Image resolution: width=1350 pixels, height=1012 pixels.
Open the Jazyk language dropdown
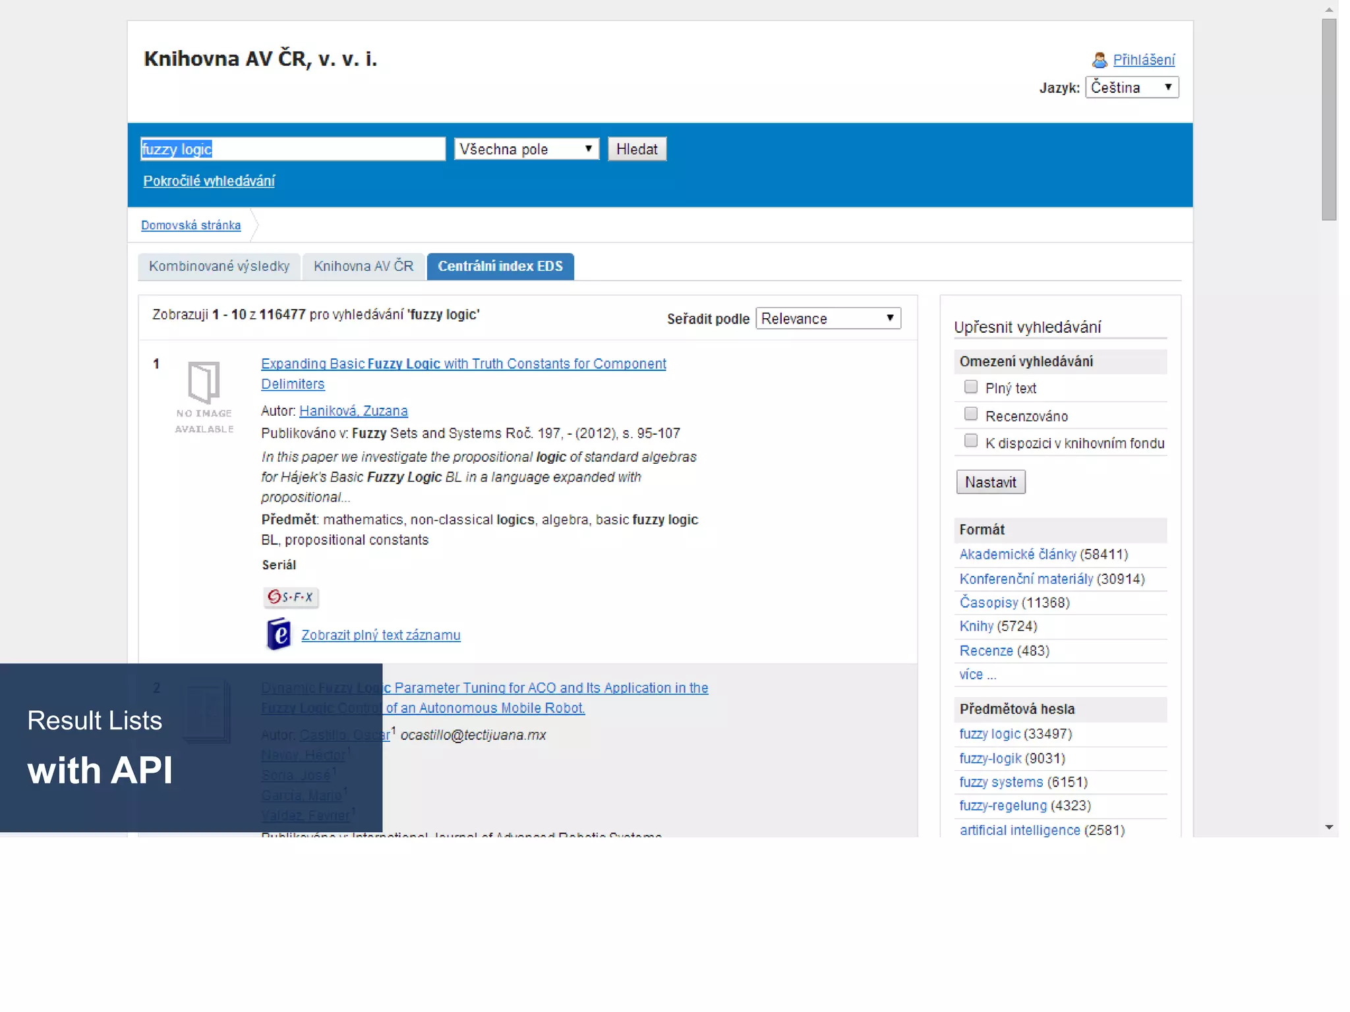click(x=1132, y=87)
